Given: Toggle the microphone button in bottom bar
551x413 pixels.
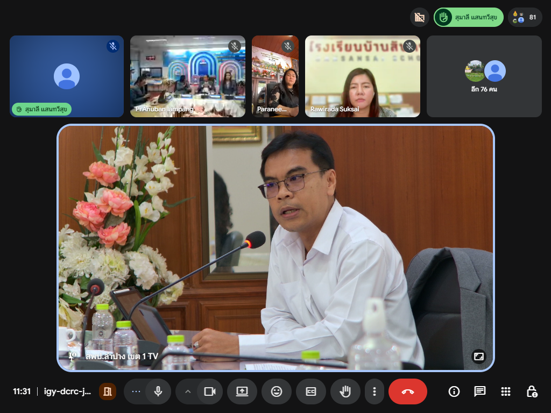Looking at the screenshot, I should [x=158, y=391].
